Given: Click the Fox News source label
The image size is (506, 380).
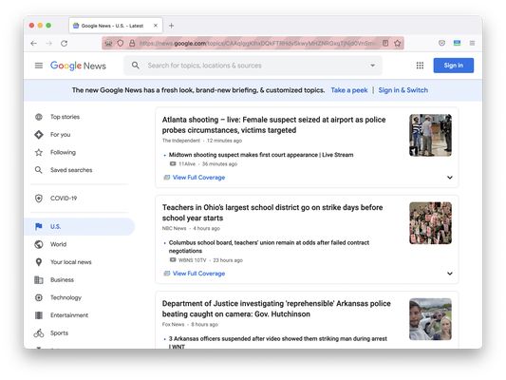Looking at the screenshot, I should click(x=174, y=325).
